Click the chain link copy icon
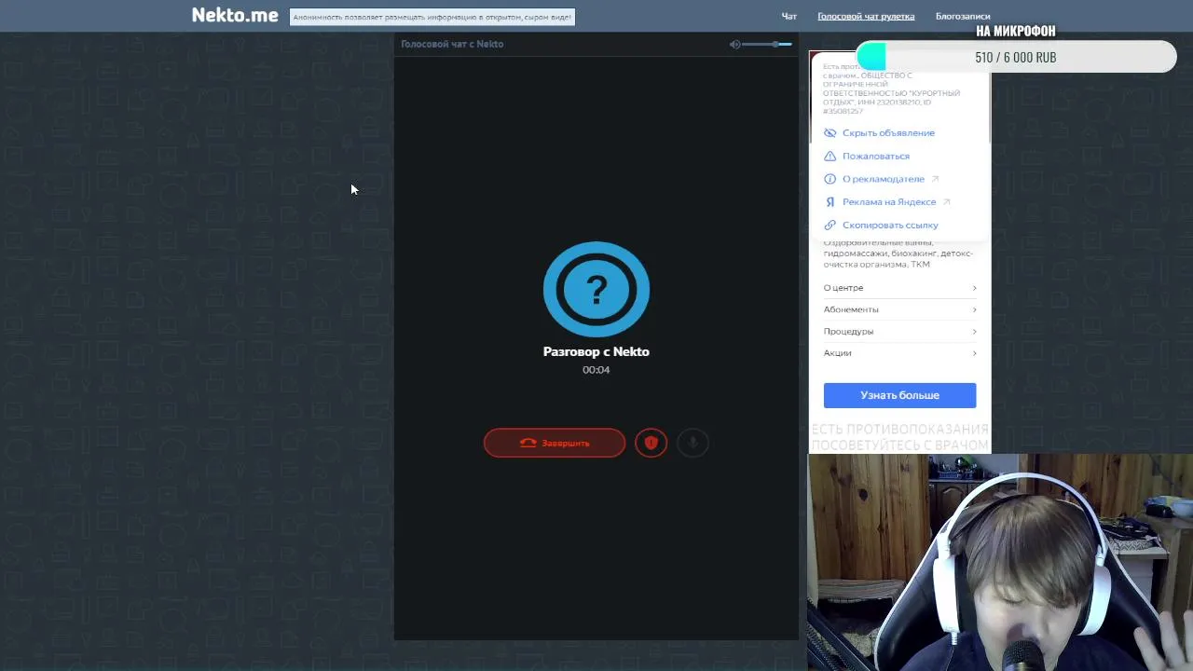 830,225
